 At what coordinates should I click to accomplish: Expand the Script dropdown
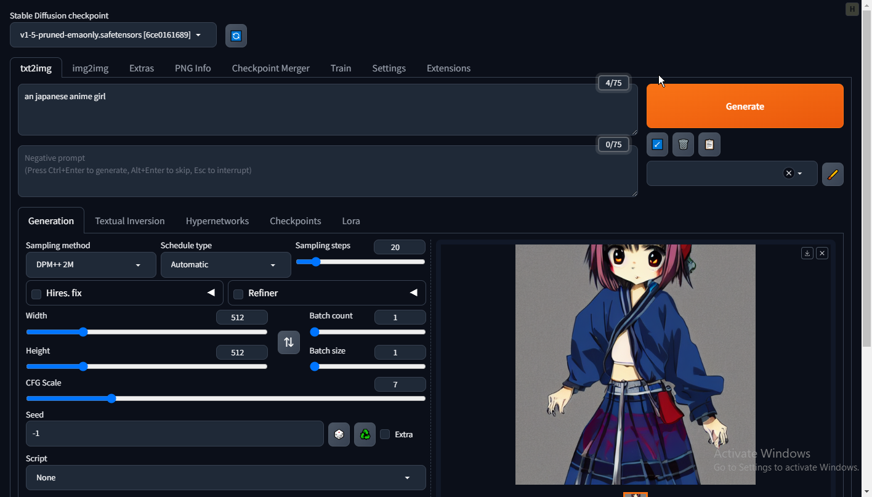225,478
